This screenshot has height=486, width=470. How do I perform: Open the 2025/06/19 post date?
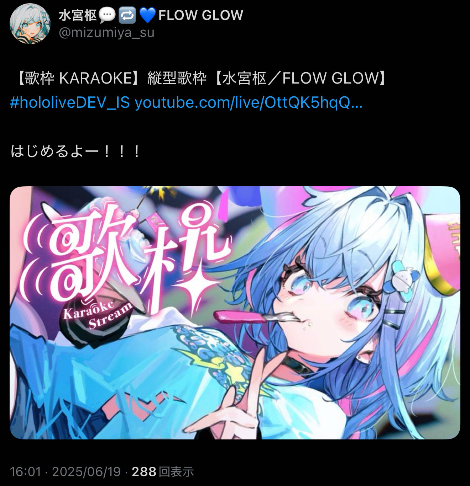click(87, 471)
